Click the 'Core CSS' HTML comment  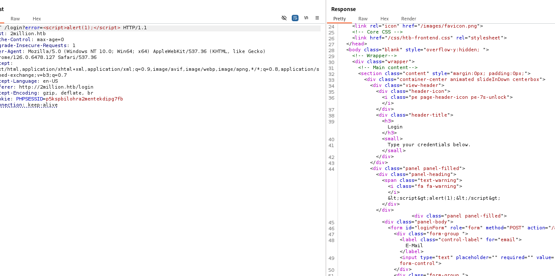pos(378,32)
